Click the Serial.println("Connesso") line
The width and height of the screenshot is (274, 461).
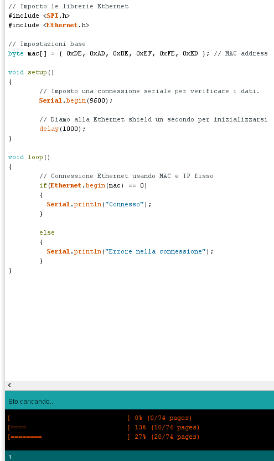coord(99,204)
